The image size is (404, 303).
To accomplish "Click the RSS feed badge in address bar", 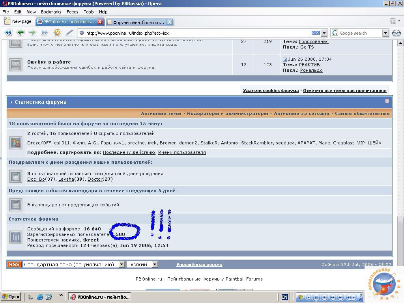I will [316, 33].
